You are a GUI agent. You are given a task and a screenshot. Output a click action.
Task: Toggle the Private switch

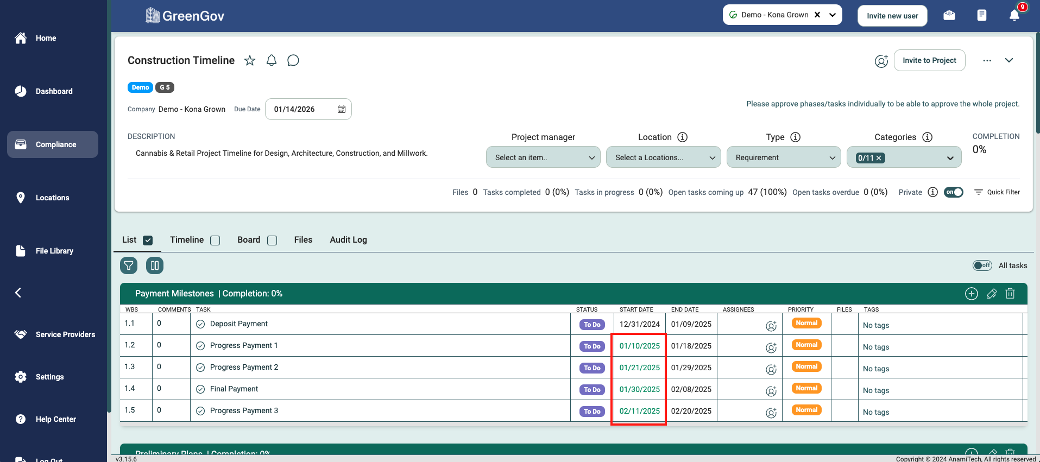pyautogui.click(x=953, y=192)
